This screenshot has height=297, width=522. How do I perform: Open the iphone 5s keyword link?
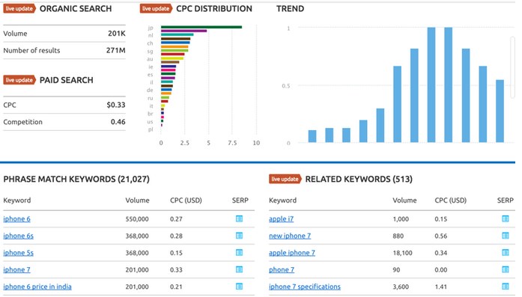(18, 253)
